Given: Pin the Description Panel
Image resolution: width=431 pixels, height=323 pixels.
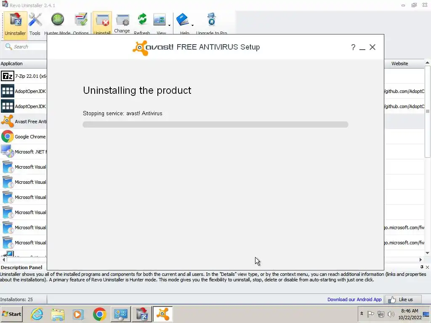Looking at the screenshot, I should [422, 267].
